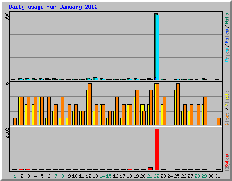This screenshot has width=232, height=181.
Task: Select the KBytes legend label
Action: pos(227,162)
